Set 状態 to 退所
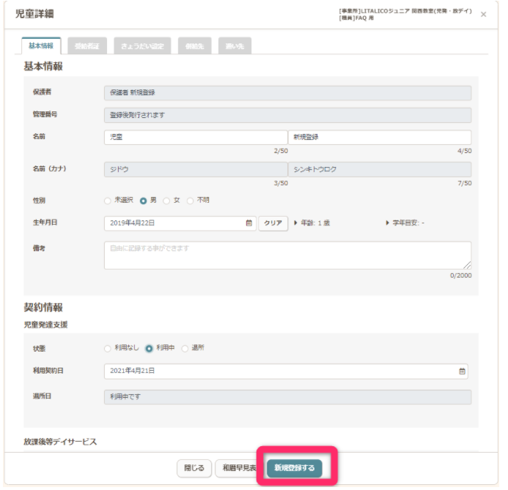The image size is (508, 490). 185,349
